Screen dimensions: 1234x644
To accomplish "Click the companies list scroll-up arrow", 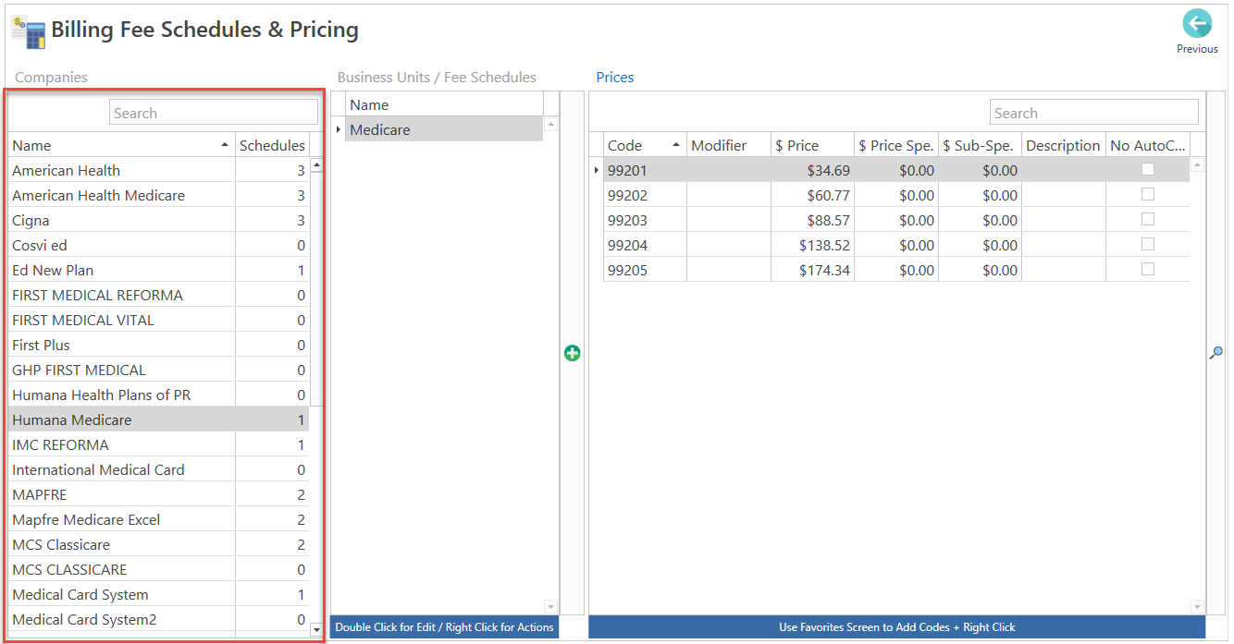I will coord(316,165).
